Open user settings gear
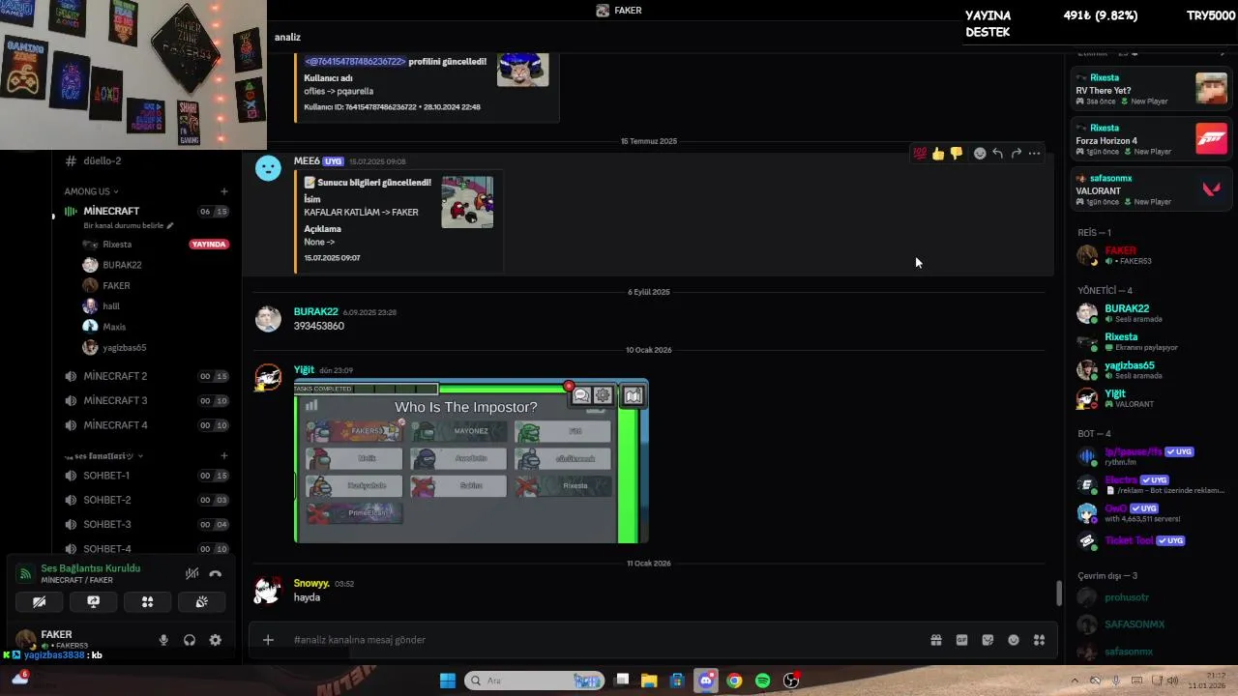 (x=215, y=640)
